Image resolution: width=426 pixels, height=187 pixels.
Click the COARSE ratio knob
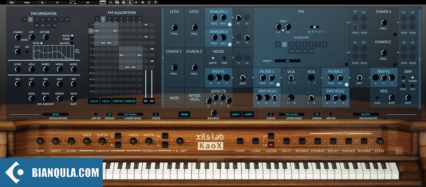pos(17,37)
